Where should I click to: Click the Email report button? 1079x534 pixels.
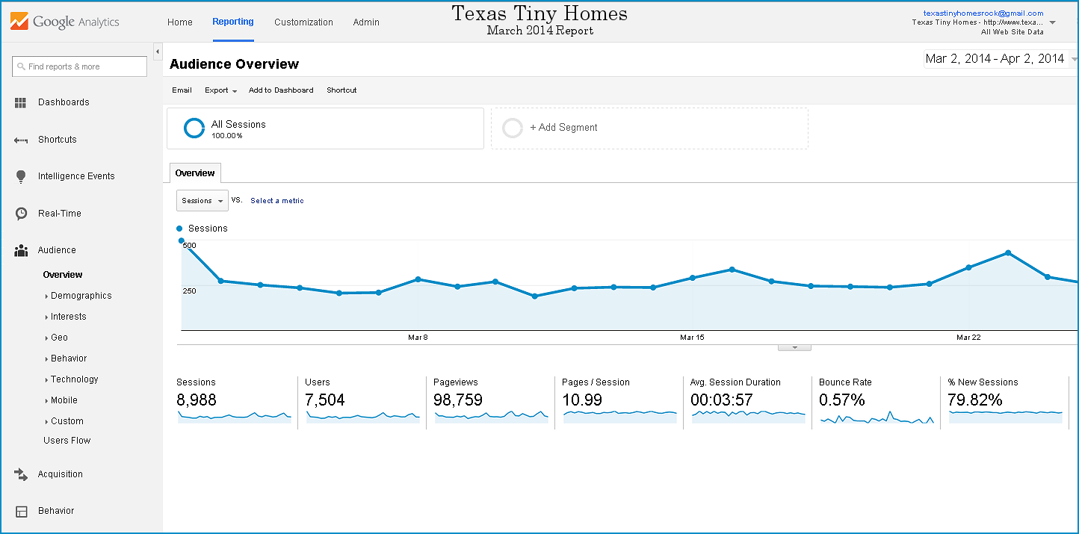click(x=182, y=90)
